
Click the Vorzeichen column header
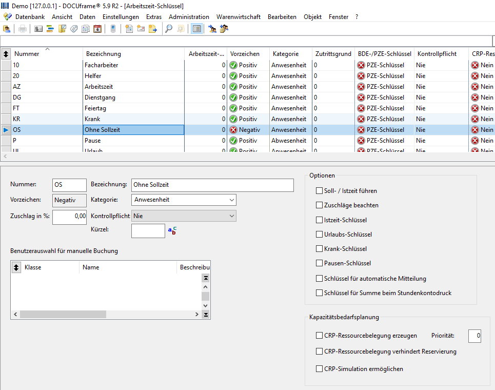(x=248, y=54)
